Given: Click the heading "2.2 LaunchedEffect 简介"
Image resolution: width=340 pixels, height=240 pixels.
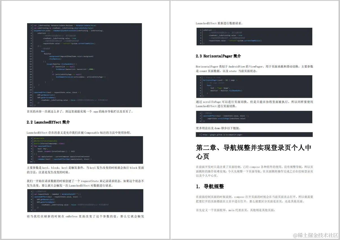Looking at the screenshot, I should click(48, 122).
